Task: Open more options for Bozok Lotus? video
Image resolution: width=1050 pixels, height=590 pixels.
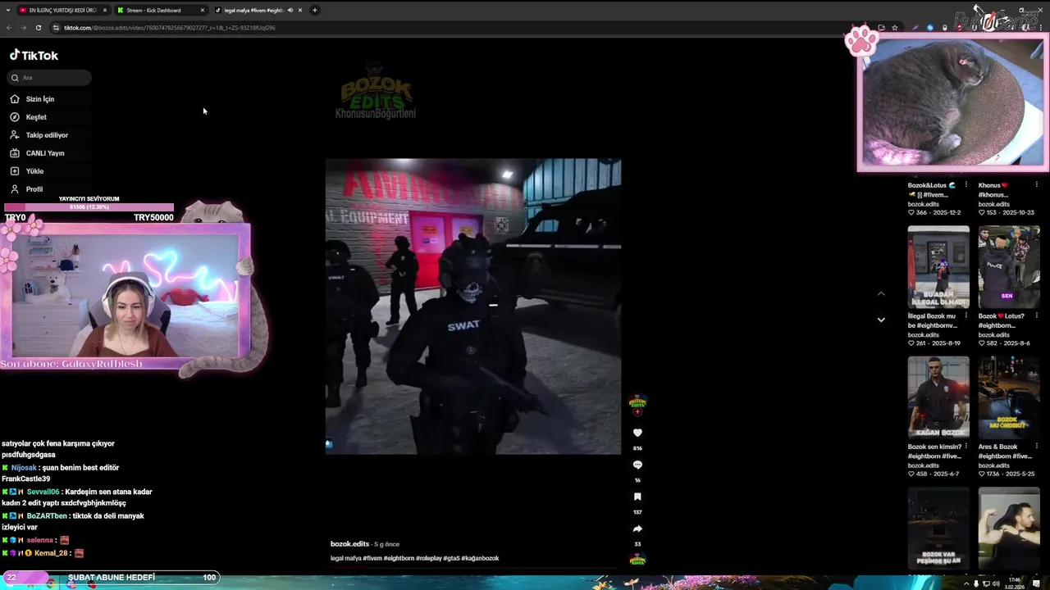Action: (1036, 315)
